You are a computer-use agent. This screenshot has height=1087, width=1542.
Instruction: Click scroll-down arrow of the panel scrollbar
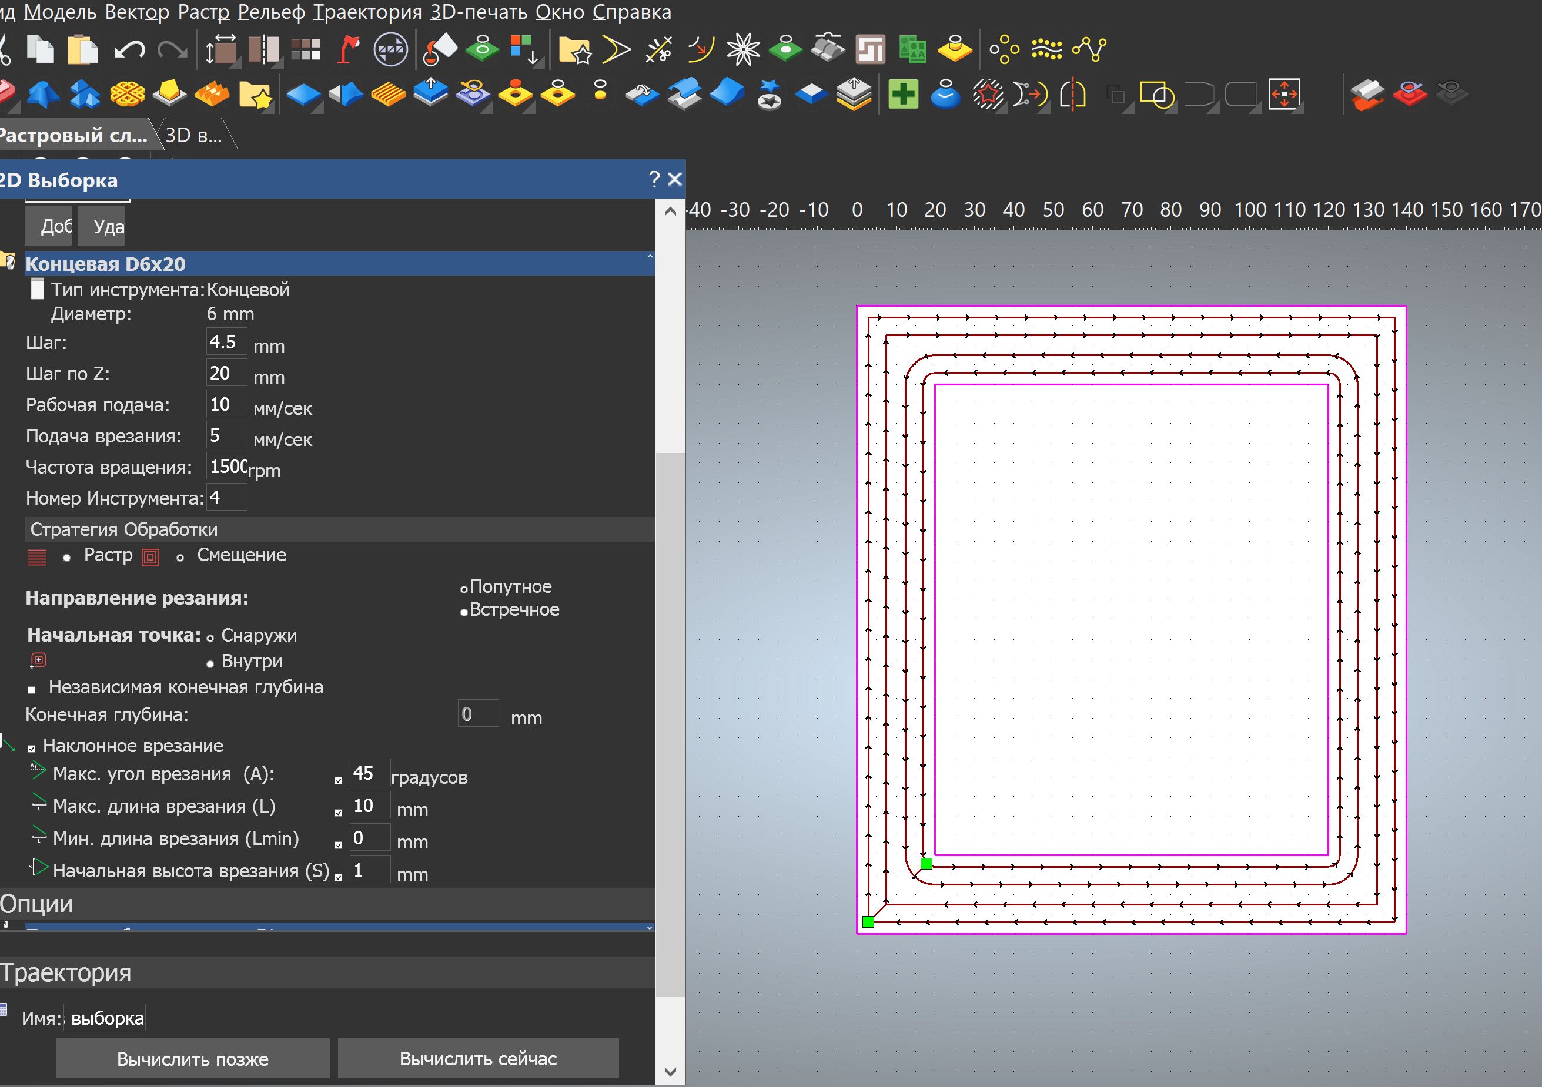(670, 1071)
